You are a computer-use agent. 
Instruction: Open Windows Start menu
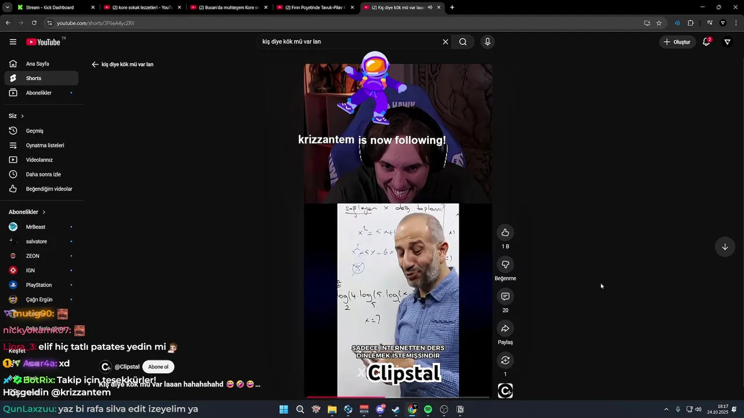coord(284,409)
